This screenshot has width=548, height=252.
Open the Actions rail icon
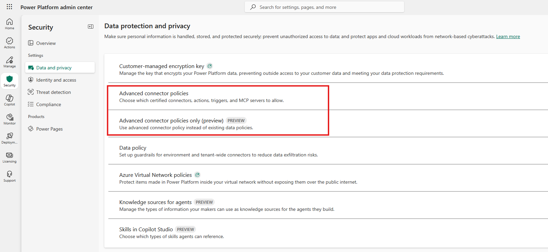10,43
